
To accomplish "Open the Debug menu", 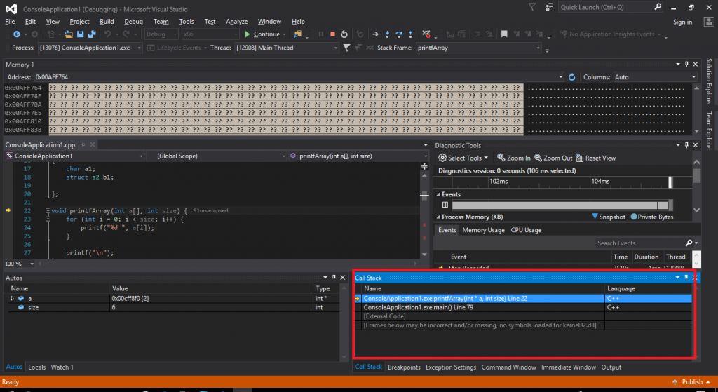I will tap(133, 22).
